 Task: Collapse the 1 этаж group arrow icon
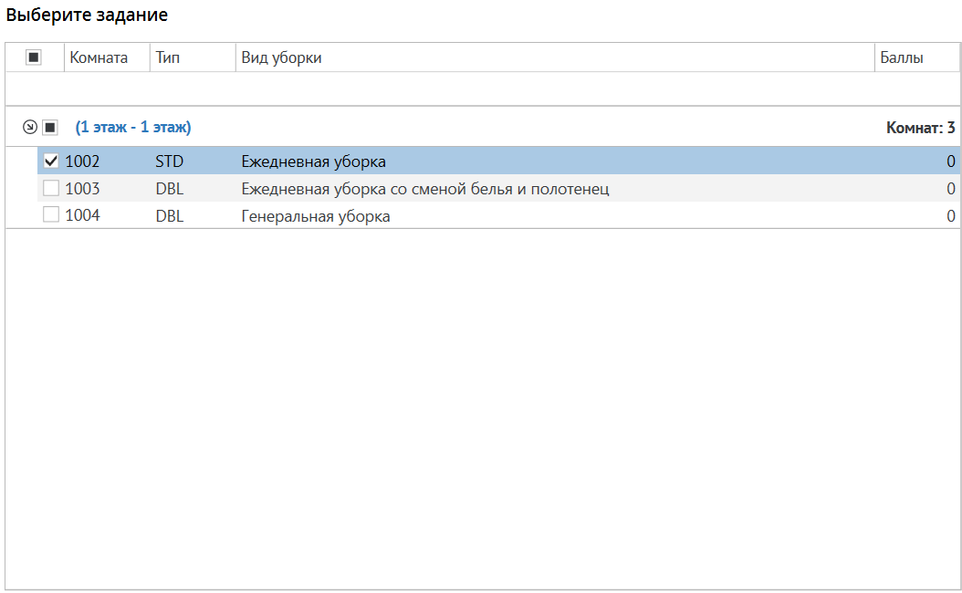(29, 127)
